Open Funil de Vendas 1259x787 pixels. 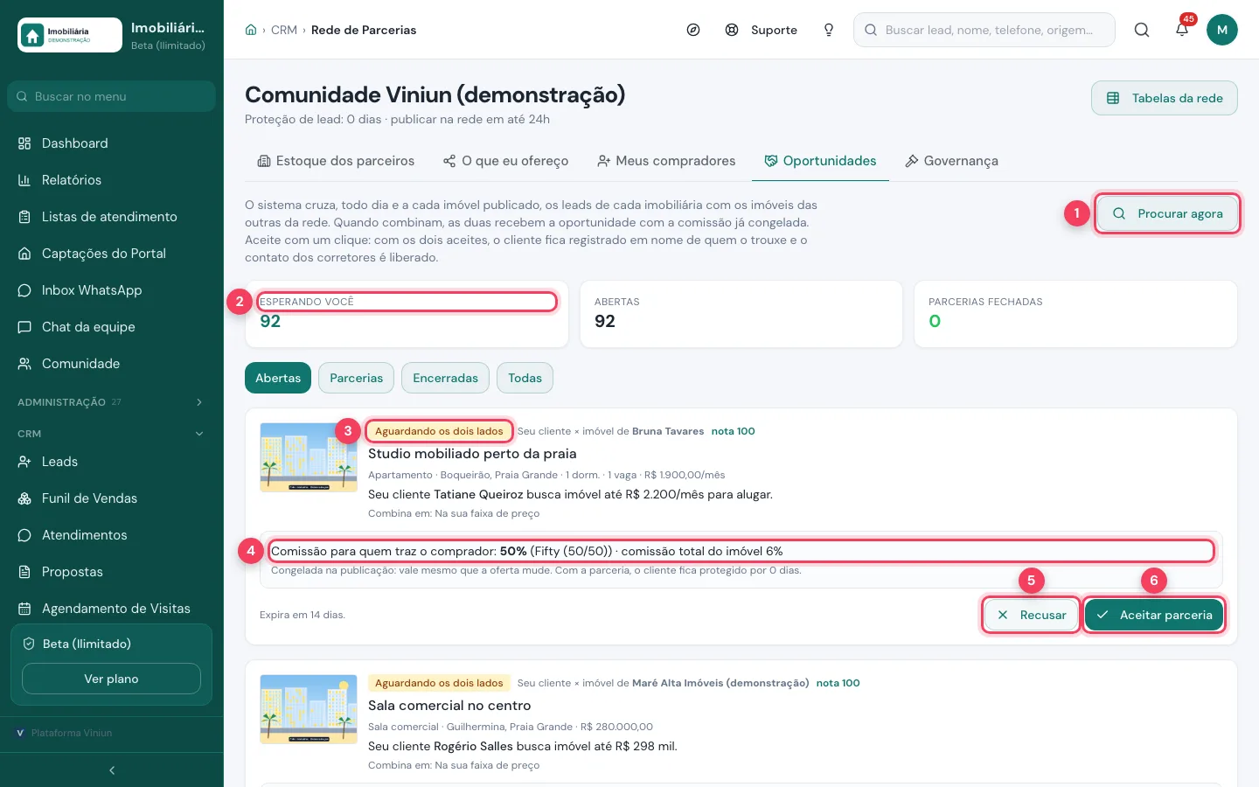[111, 498]
